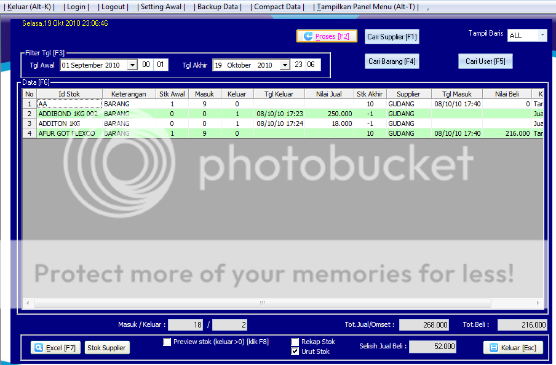Select the ADDITON 1KG cell
556x365 pixels.
click(x=69, y=124)
